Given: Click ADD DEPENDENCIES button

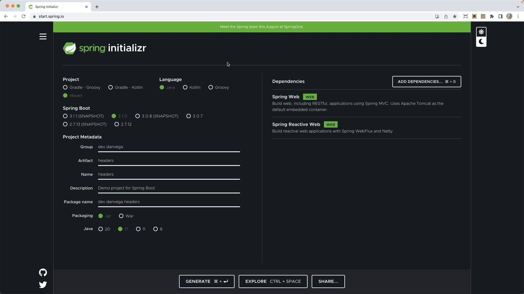Looking at the screenshot, I should [426, 81].
